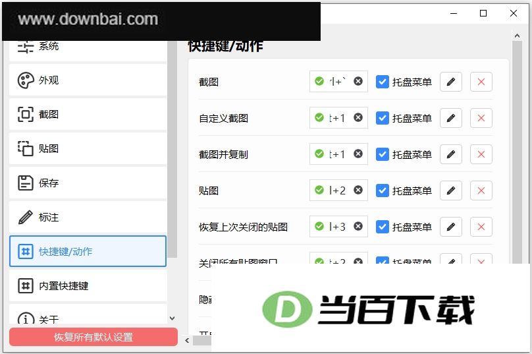
Task: Click the 截图并复制 row label
Action: [224, 154]
